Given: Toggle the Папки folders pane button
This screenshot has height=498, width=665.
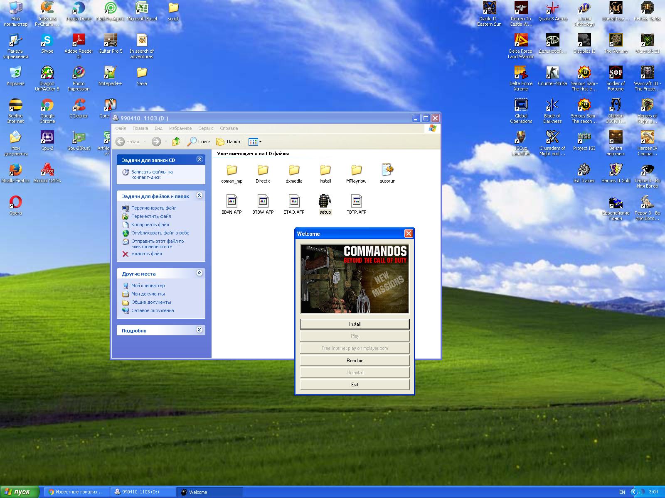Looking at the screenshot, I should point(228,142).
